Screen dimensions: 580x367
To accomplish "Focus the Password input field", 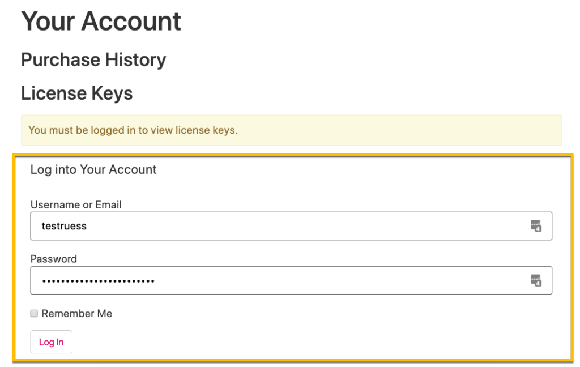I will pyautogui.click(x=291, y=280).
